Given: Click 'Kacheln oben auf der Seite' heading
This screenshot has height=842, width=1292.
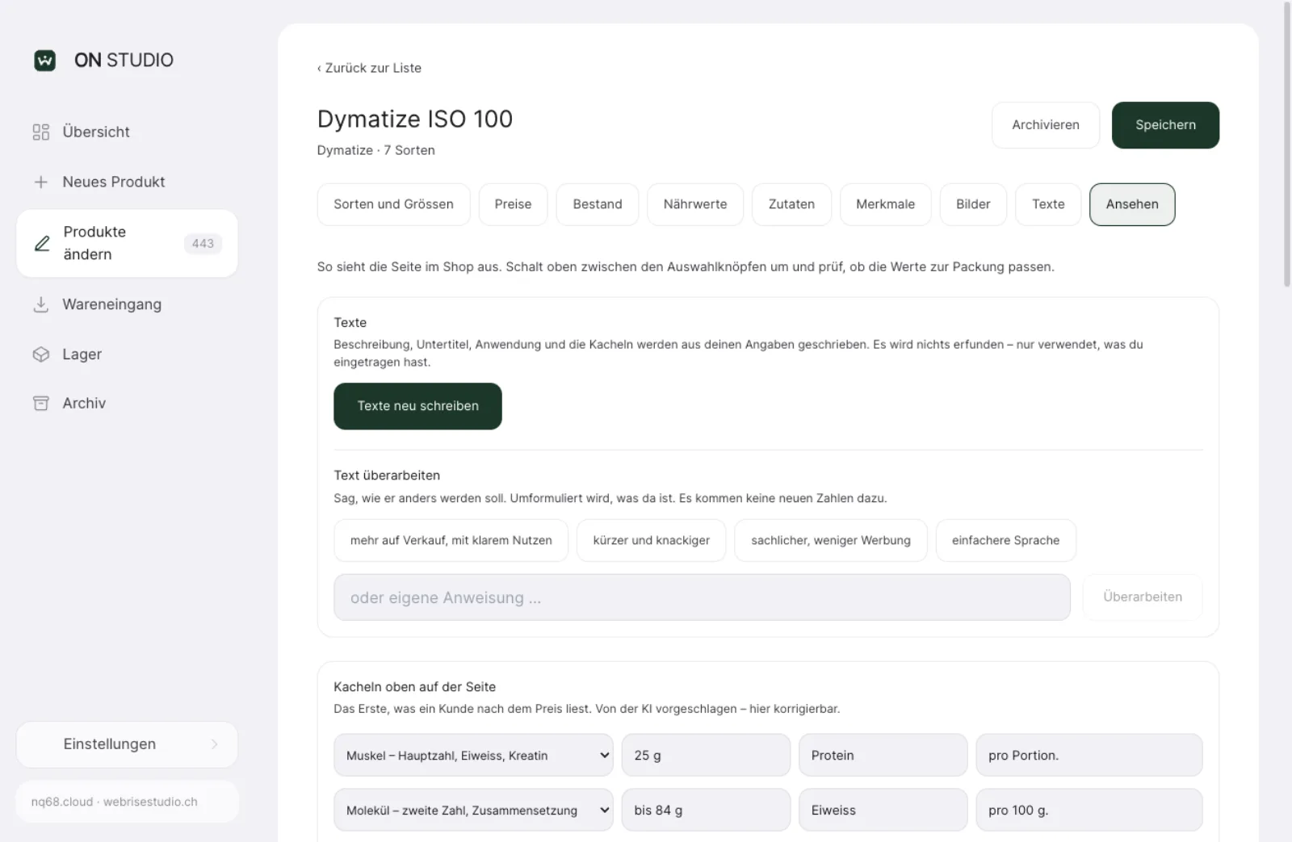Looking at the screenshot, I should (414, 687).
